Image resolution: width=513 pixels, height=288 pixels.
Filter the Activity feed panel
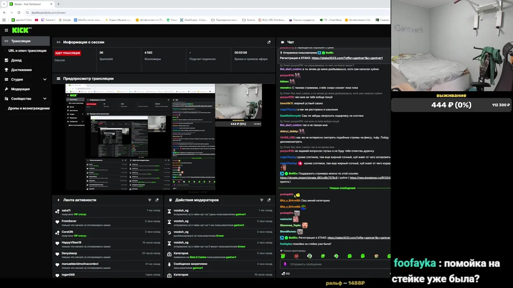pyautogui.click(x=149, y=200)
